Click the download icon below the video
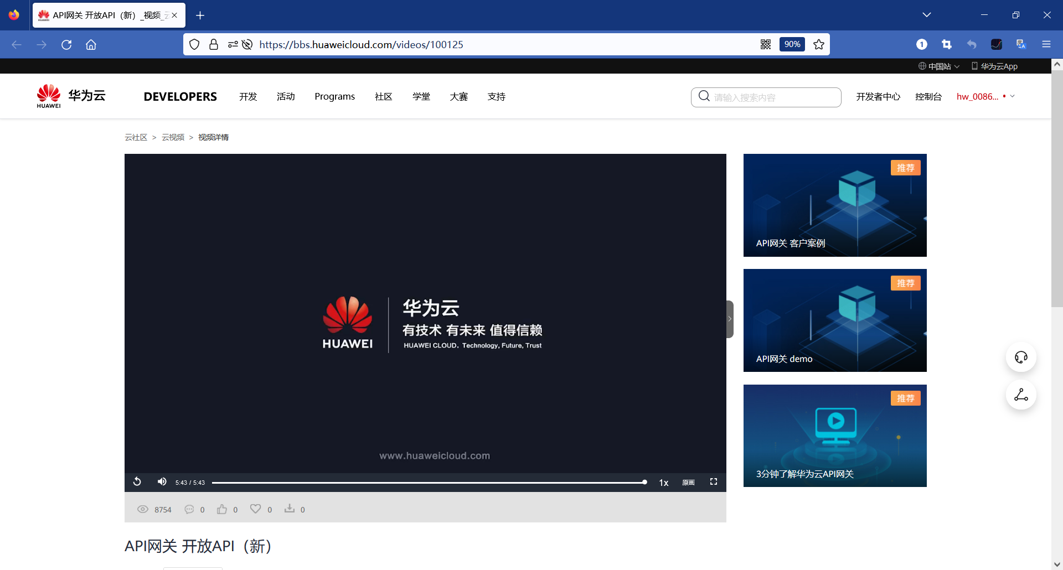 [289, 509]
